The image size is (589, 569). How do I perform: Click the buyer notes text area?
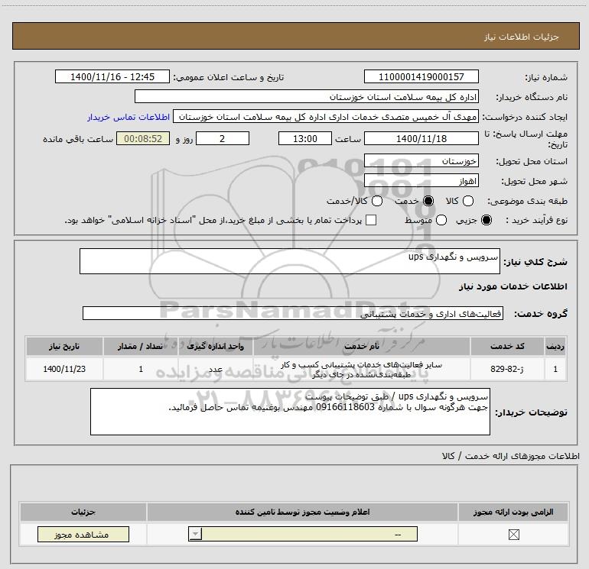290,412
